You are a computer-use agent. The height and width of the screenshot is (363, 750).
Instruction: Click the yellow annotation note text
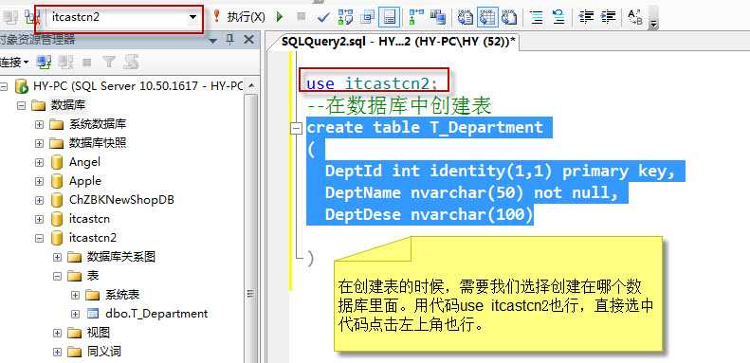coord(496,306)
